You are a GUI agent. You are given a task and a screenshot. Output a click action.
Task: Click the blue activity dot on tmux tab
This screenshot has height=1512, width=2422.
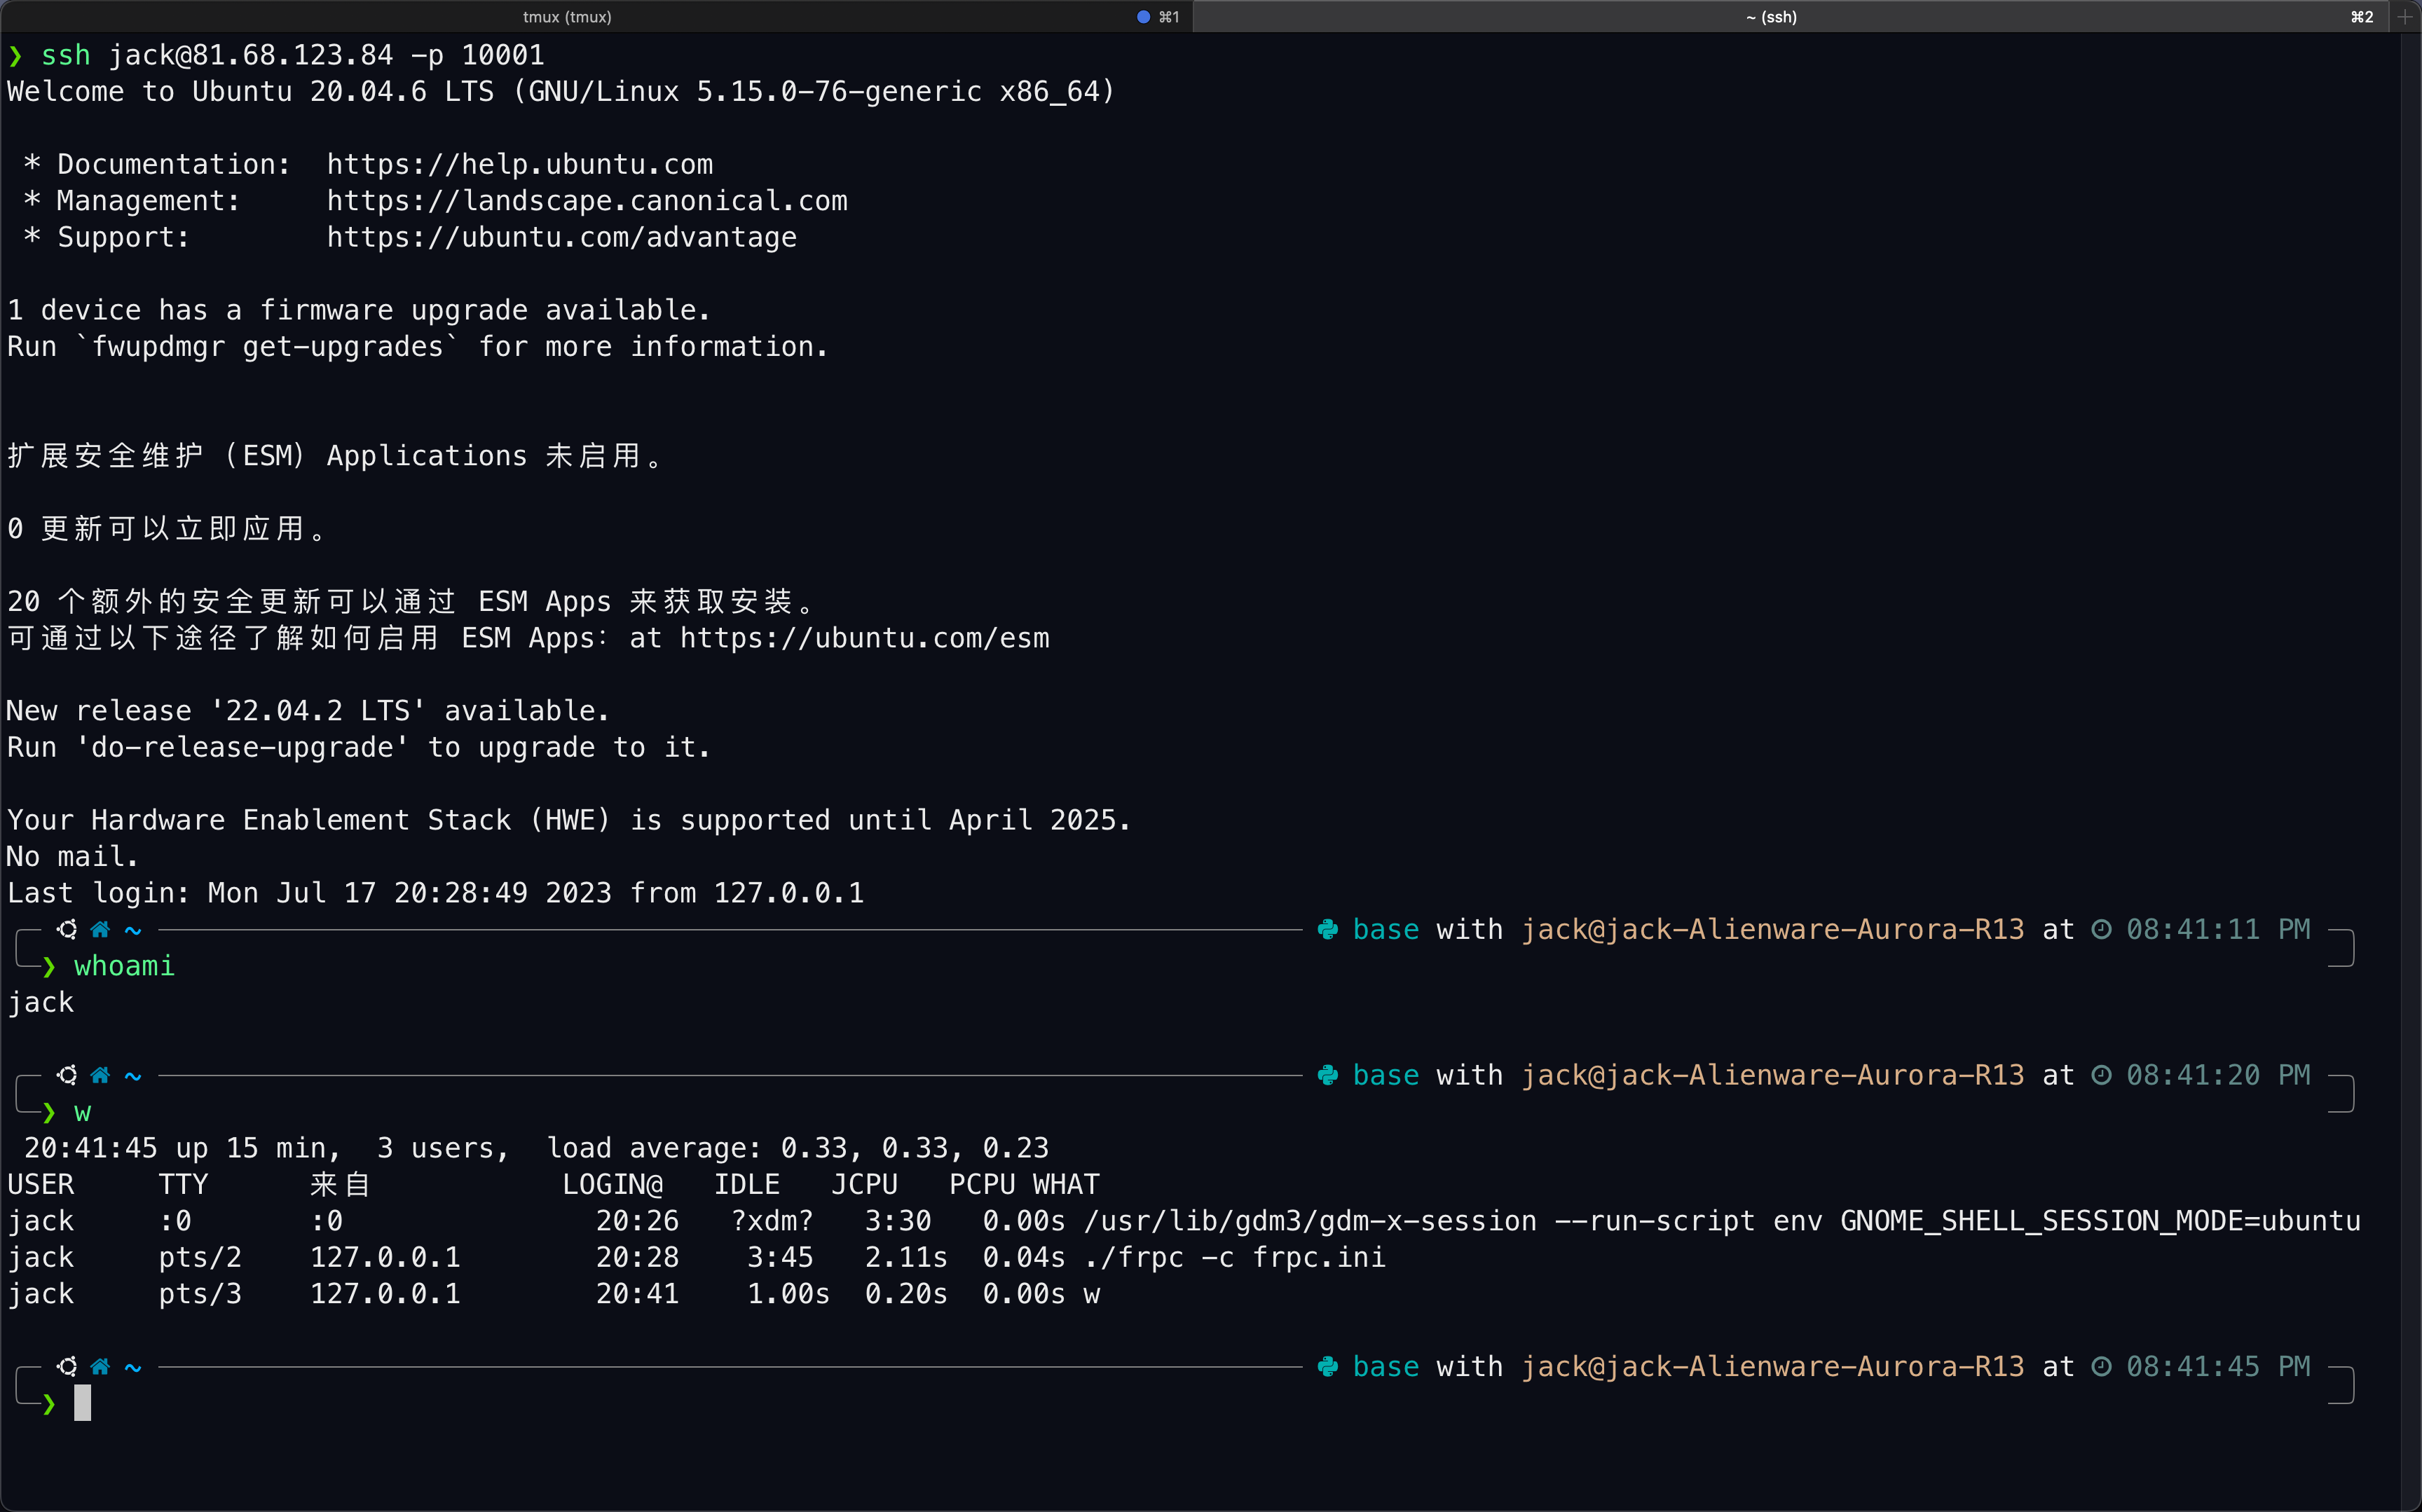(1143, 17)
